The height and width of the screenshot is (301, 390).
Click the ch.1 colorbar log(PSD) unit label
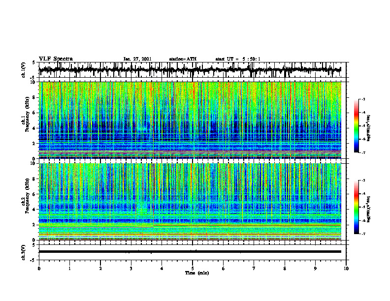click(x=369, y=128)
